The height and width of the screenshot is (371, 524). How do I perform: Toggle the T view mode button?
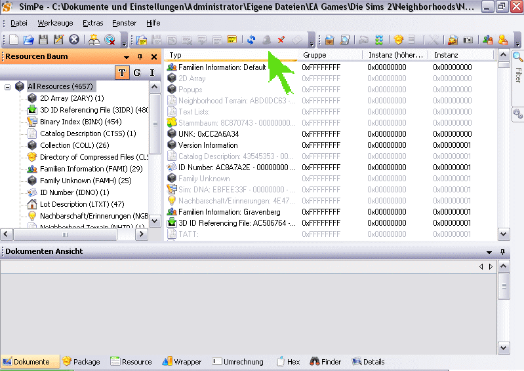pos(122,73)
